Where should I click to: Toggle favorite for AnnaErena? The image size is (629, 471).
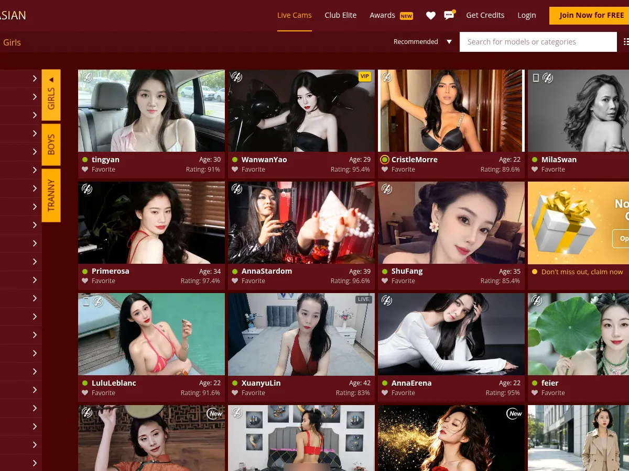(398, 393)
